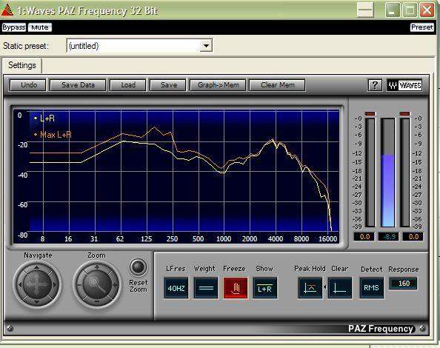Click the Clear peak icon
440x348 pixels.
click(x=340, y=288)
